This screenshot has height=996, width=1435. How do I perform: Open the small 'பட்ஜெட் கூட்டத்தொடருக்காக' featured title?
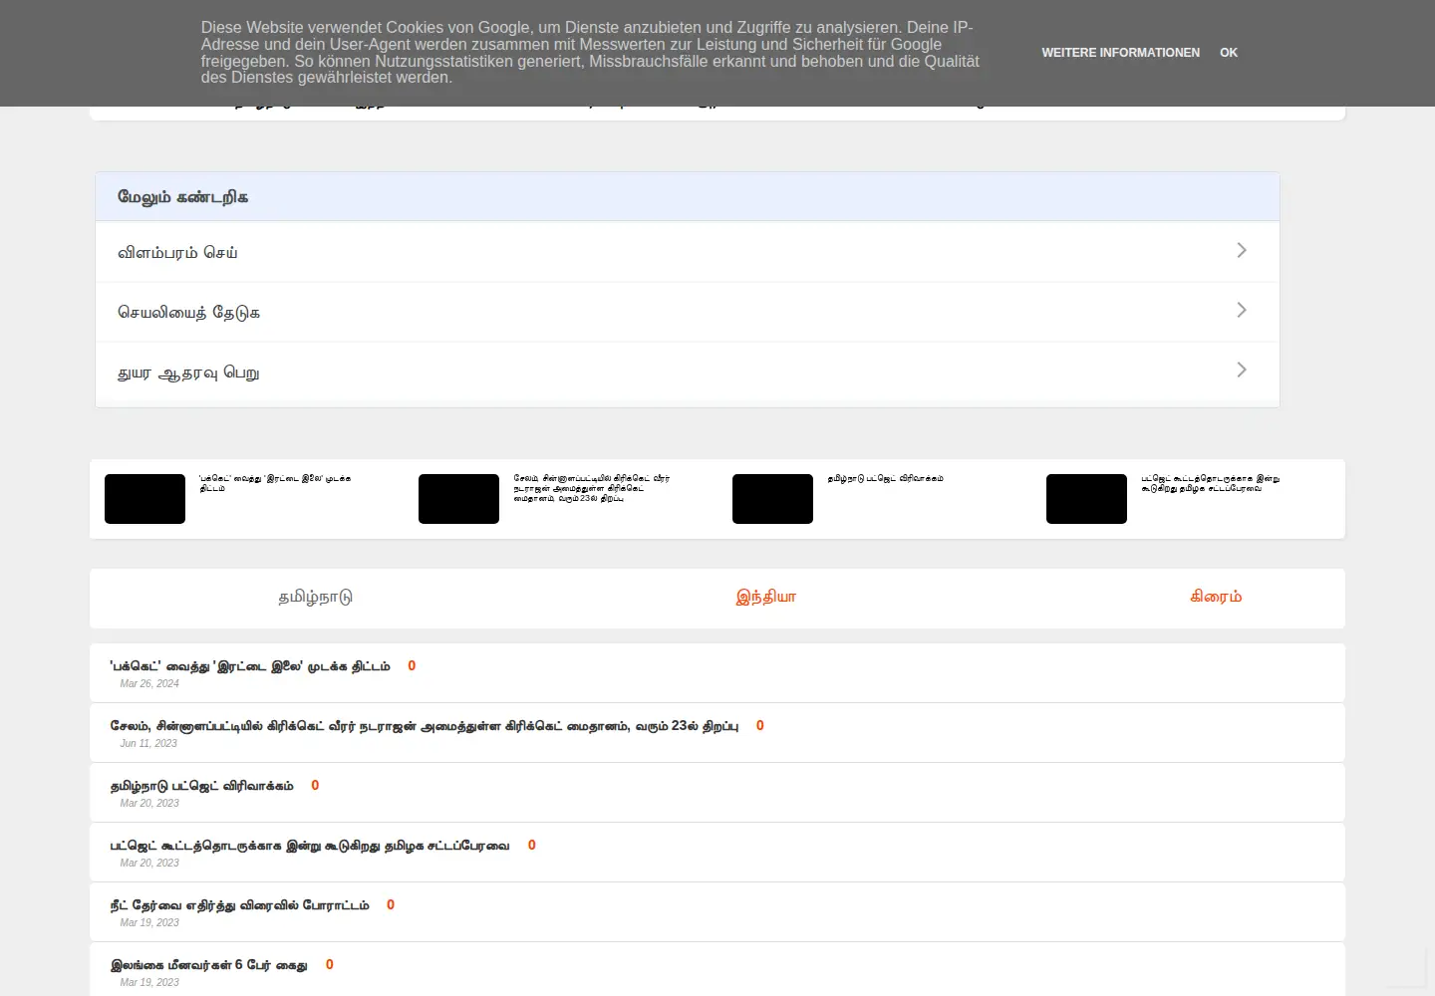click(x=1210, y=483)
